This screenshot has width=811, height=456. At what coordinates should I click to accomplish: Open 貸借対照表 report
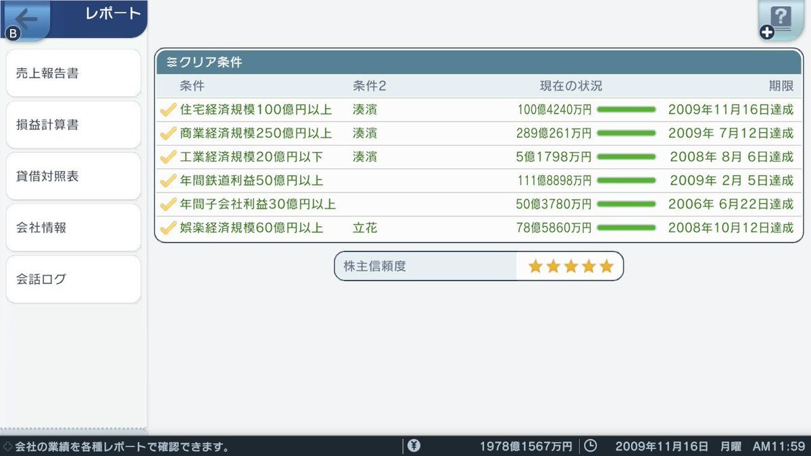pyautogui.click(x=74, y=176)
